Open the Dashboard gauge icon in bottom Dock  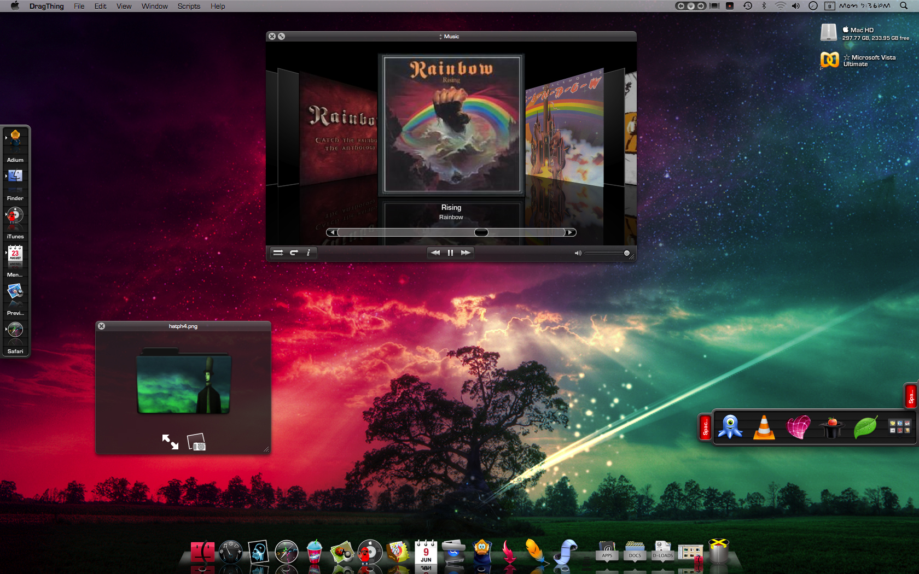[230, 552]
